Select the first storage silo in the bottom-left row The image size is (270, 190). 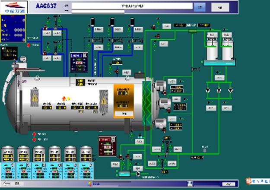point(8,155)
